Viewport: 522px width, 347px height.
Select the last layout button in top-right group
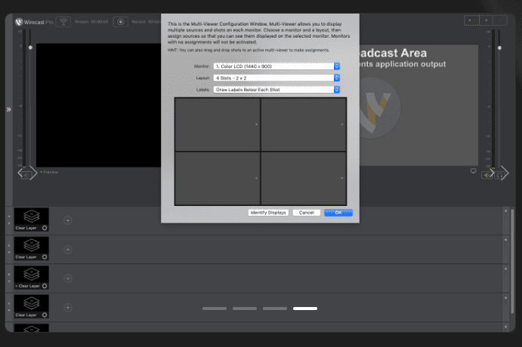pos(500,20)
